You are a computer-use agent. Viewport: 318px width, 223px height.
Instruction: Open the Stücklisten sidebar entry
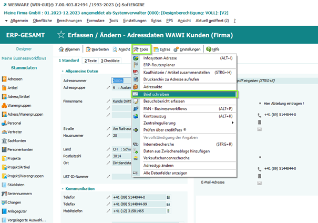click(17, 185)
